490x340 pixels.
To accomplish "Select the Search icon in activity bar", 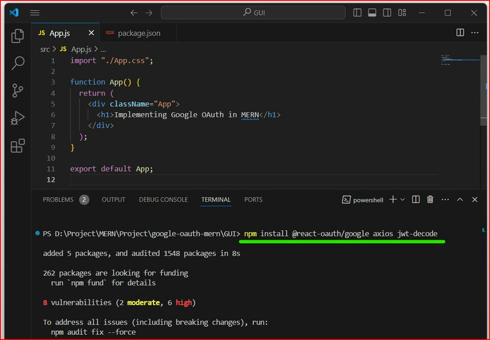I will 17,63.
